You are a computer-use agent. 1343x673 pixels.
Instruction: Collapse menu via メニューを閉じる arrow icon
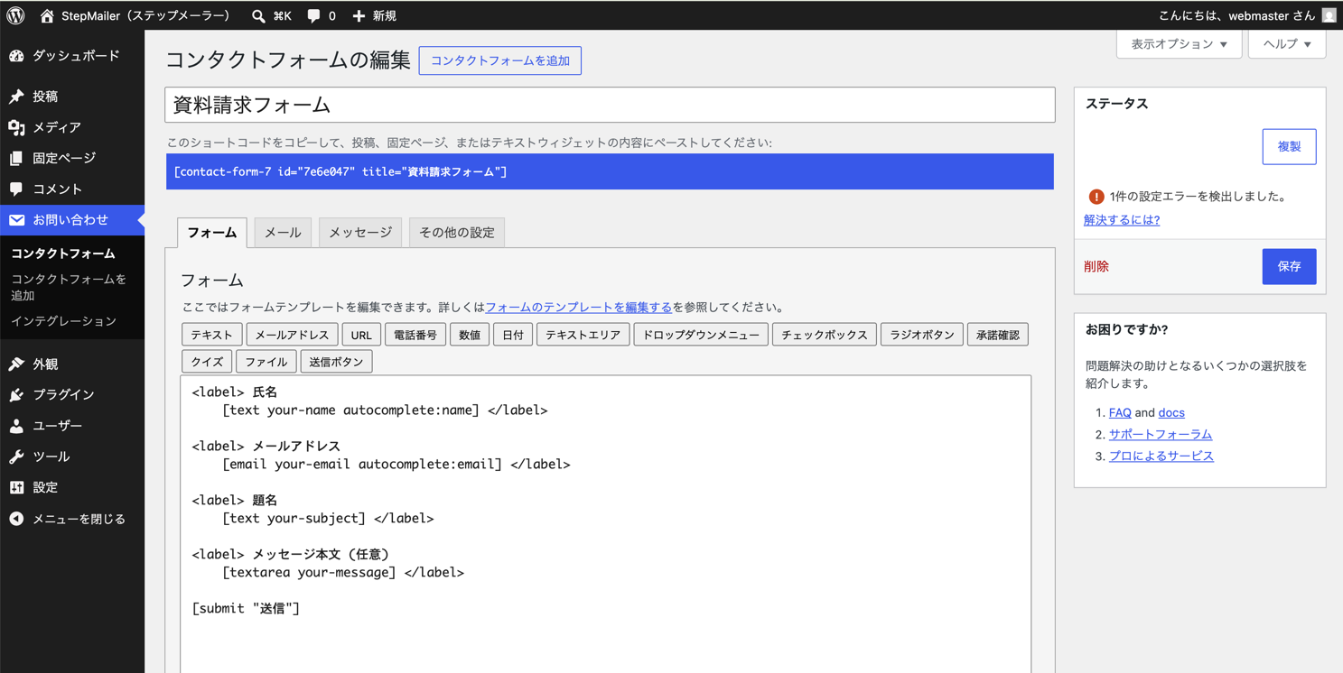(16, 519)
